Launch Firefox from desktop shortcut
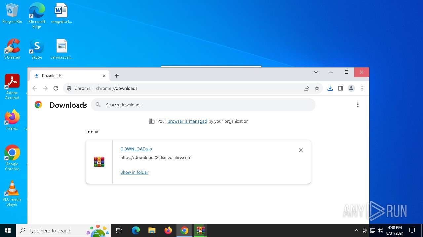Screen dimensions: 423x237 tap(12, 120)
